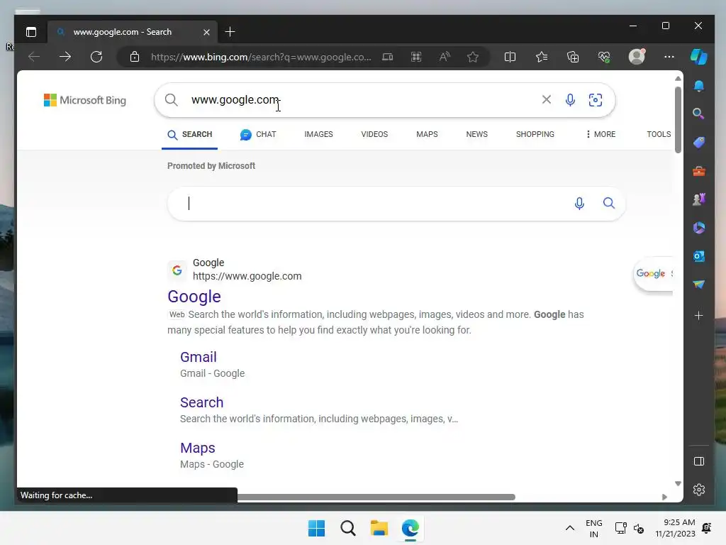
Task: Open the tab actions menu icon
Action: (x=31, y=32)
